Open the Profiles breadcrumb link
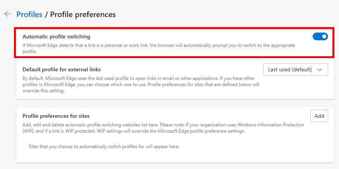This screenshot has width=339, height=169. coord(29,14)
